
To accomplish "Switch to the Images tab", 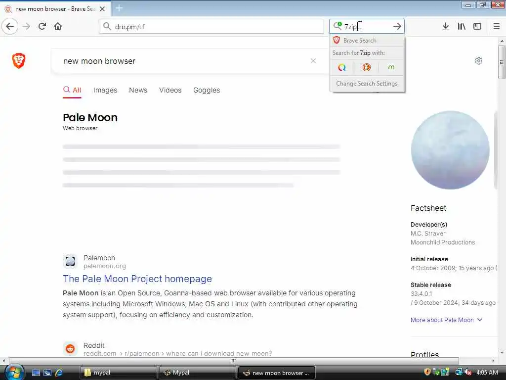I will click(x=105, y=90).
